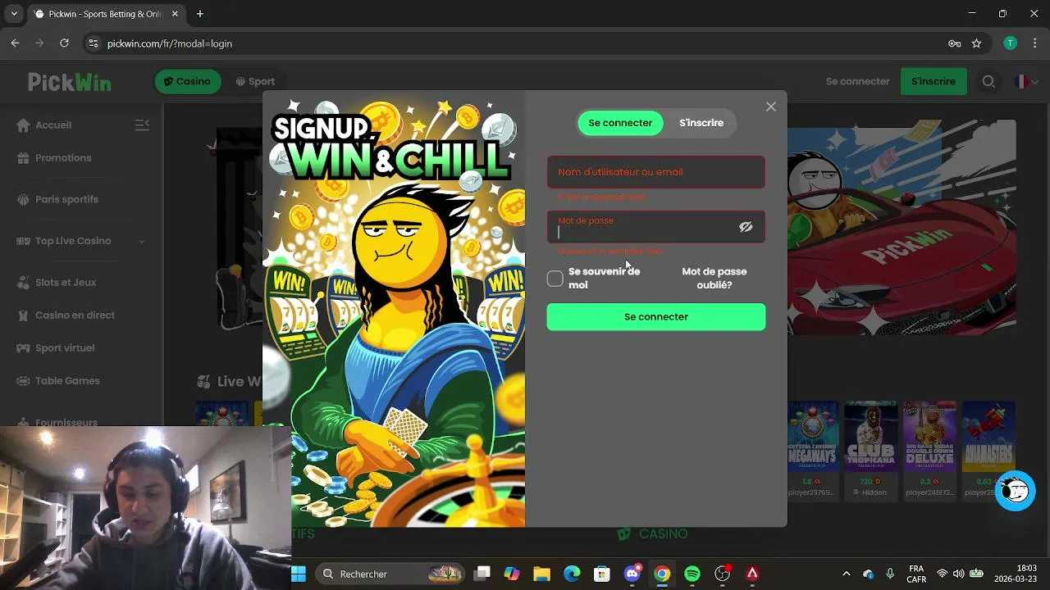Toggle password visibility eye icon

[x=746, y=227]
